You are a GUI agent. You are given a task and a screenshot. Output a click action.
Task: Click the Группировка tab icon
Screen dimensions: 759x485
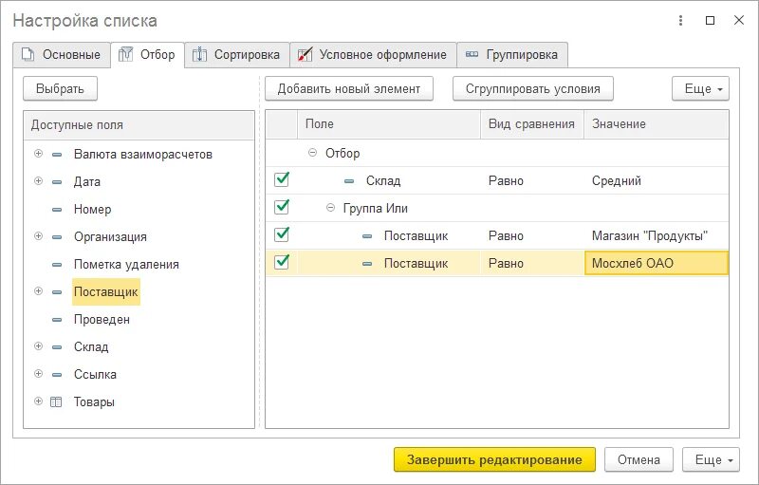(x=472, y=55)
